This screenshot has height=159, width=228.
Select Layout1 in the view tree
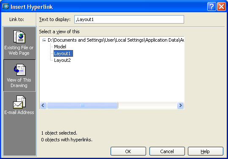[x=63, y=53]
